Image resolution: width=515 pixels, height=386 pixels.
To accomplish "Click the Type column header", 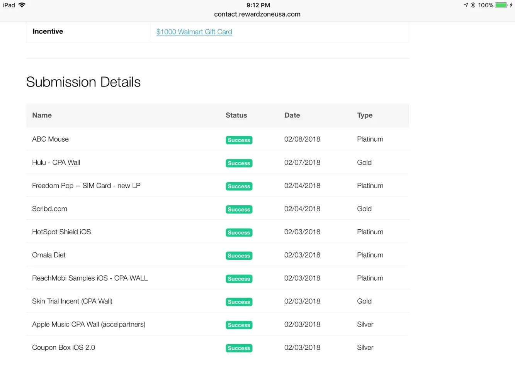I will [x=365, y=115].
